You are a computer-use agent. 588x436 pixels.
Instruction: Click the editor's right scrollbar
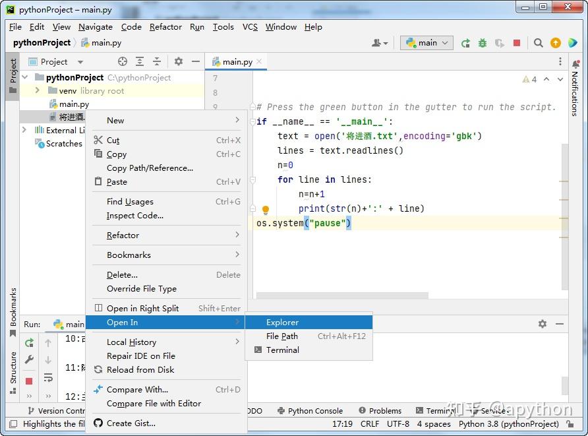point(566,198)
